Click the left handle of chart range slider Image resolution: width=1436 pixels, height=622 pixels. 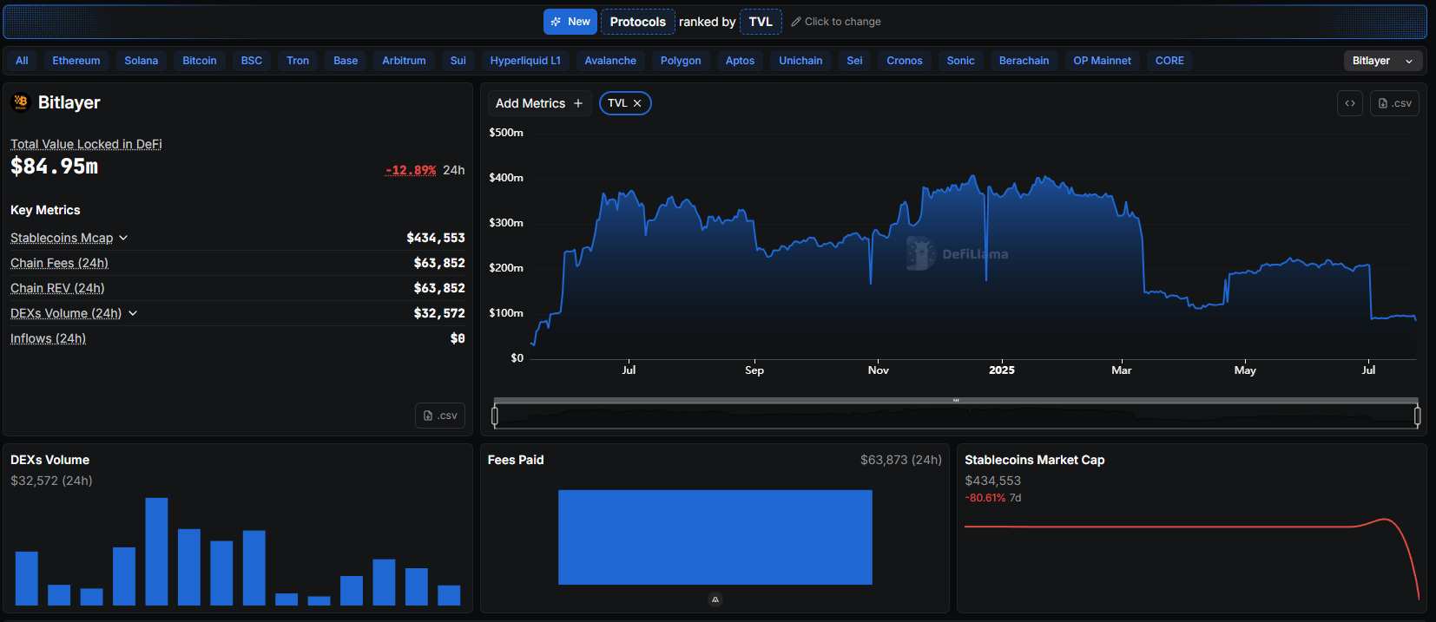[495, 416]
